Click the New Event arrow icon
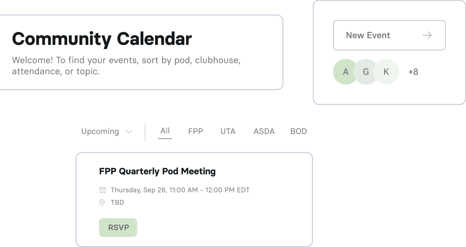Image resolution: width=466 pixels, height=247 pixels. (427, 35)
